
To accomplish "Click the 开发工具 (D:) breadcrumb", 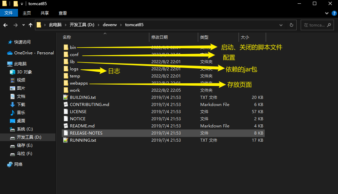I will pos(82,25).
